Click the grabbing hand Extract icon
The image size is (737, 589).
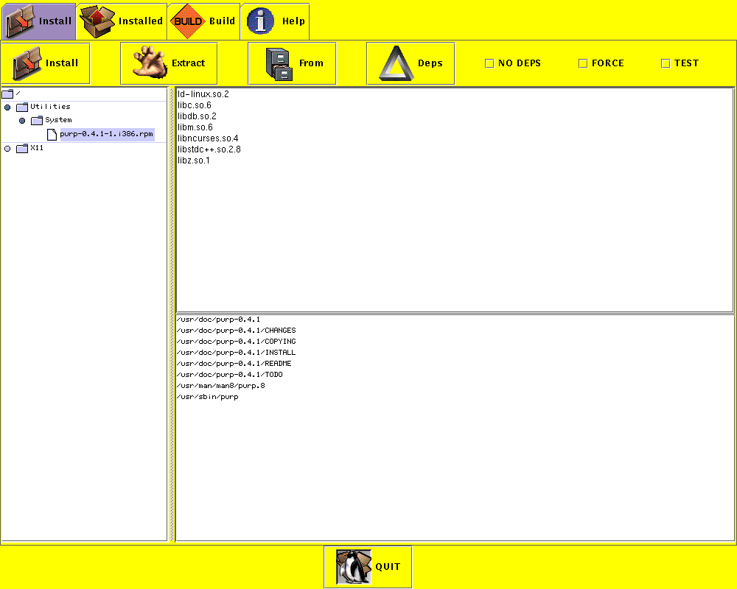coord(150,63)
